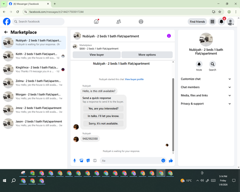Show hidden system tray icons
This screenshot has height=192, width=240.
point(197,180)
